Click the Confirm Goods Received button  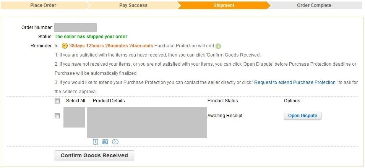coord(94,155)
